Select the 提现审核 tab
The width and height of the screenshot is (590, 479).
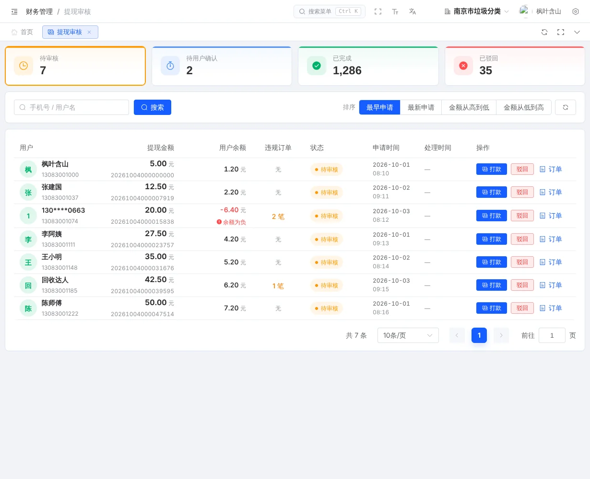[x=70, y=32]
